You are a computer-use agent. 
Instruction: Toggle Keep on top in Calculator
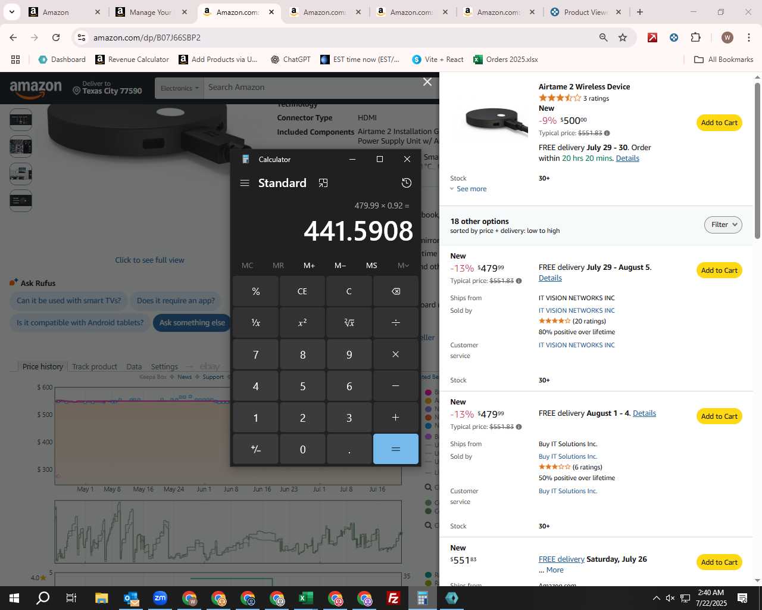click(323, 183)
